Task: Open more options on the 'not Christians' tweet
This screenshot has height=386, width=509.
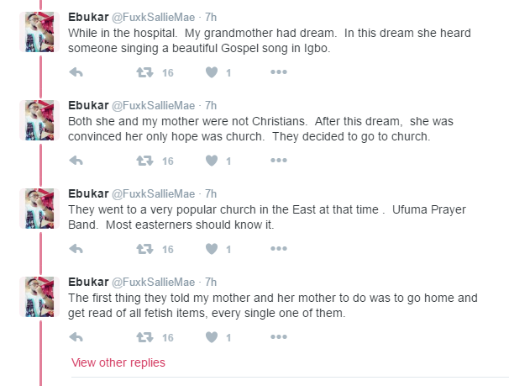Action: [x=279, y=161]
